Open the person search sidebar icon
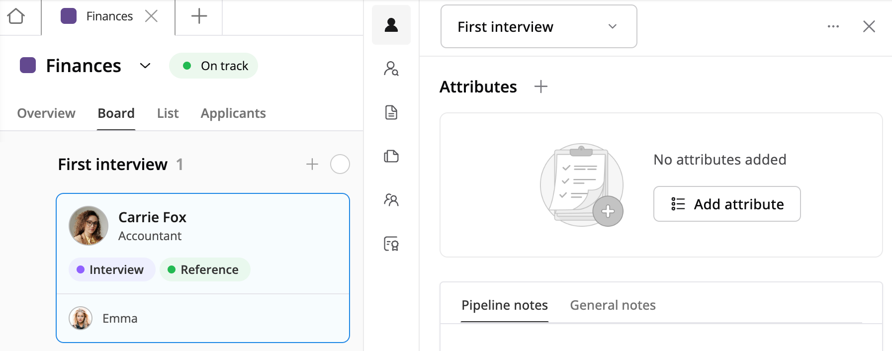The height and width of the screenshot is (351, 892). tap(391, 69)
